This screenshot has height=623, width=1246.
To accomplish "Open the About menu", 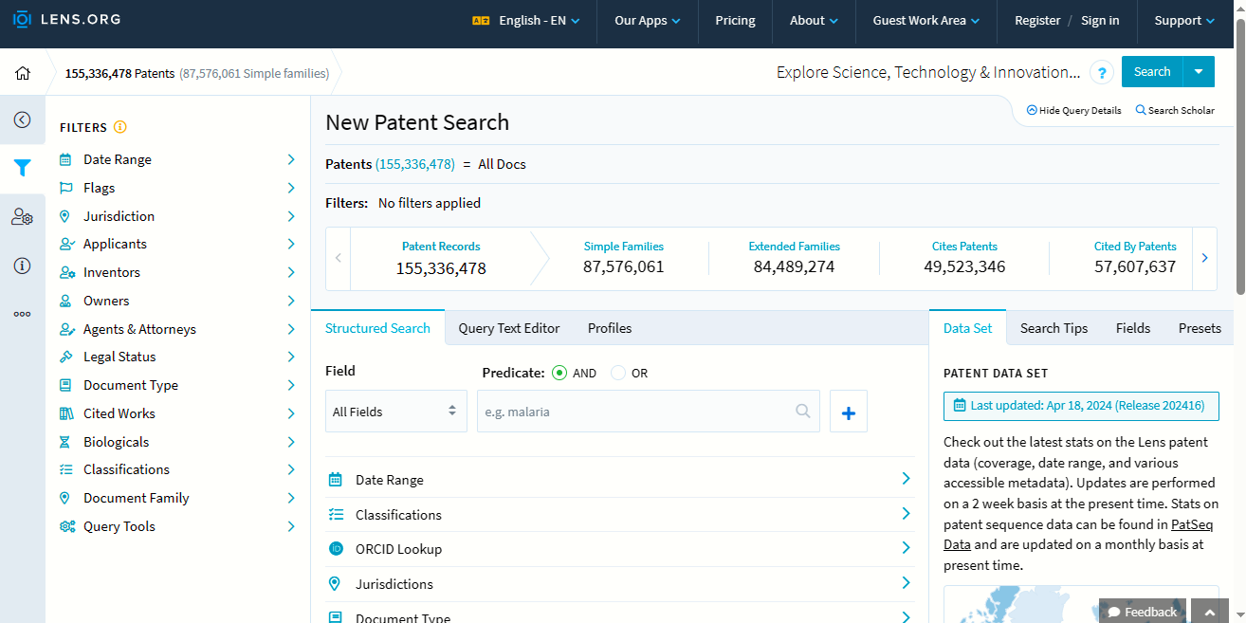I will [815, 21].
